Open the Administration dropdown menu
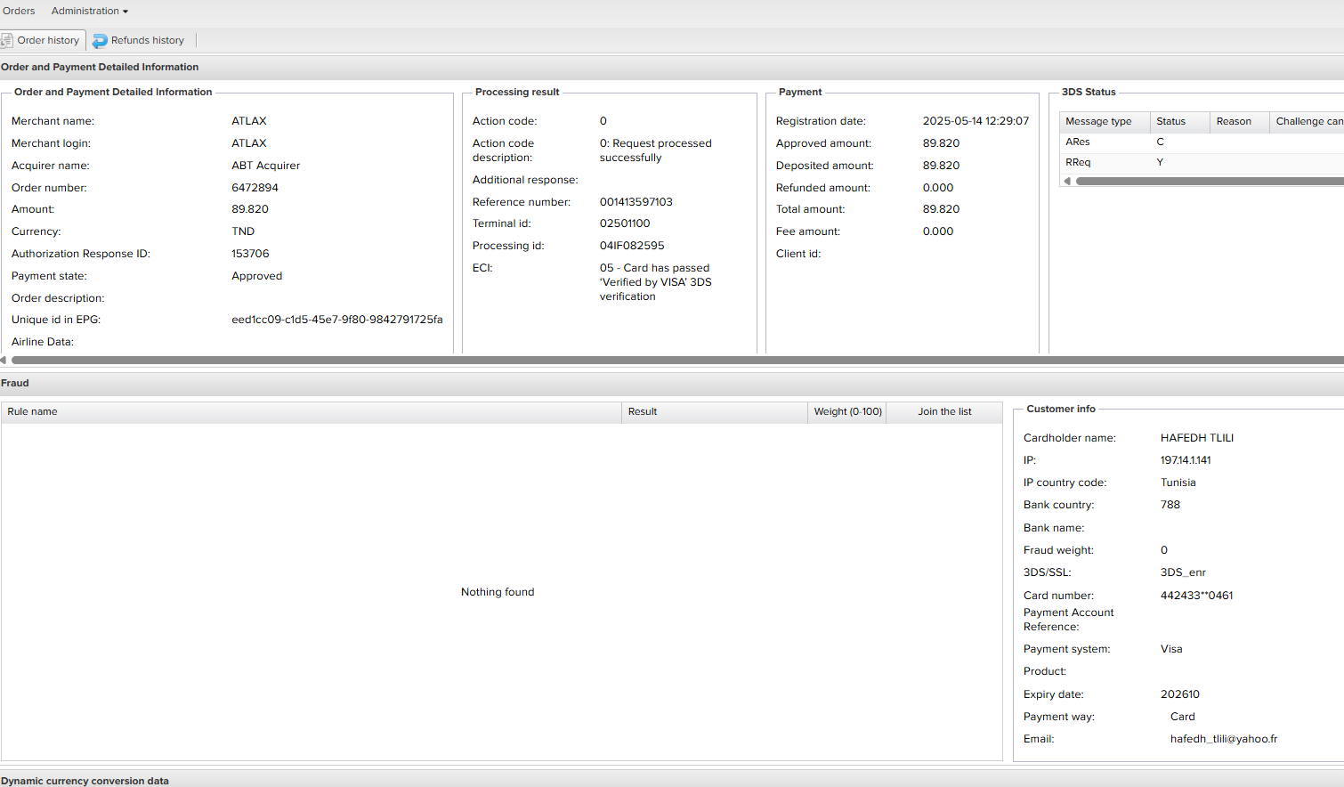Screen dimensions: 1344x787 (x=89, y=12)
